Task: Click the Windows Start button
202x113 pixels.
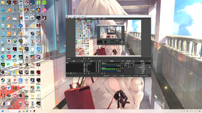Action: pos(3,111)
